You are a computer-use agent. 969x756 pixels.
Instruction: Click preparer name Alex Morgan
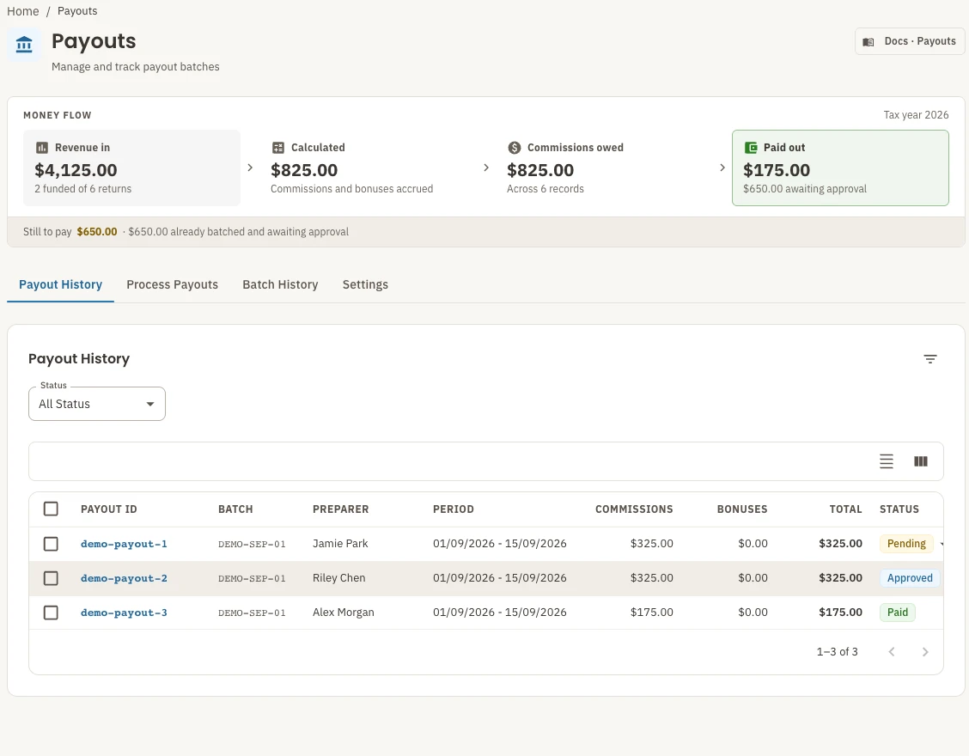point(343,612)
